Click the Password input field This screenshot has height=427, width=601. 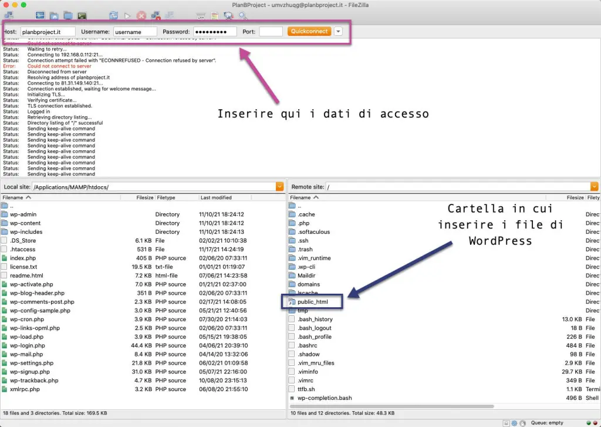[x=215, y=32]
